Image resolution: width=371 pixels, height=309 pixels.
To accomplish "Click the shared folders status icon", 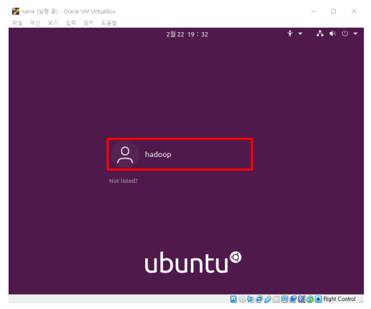I will coord(276,299).
